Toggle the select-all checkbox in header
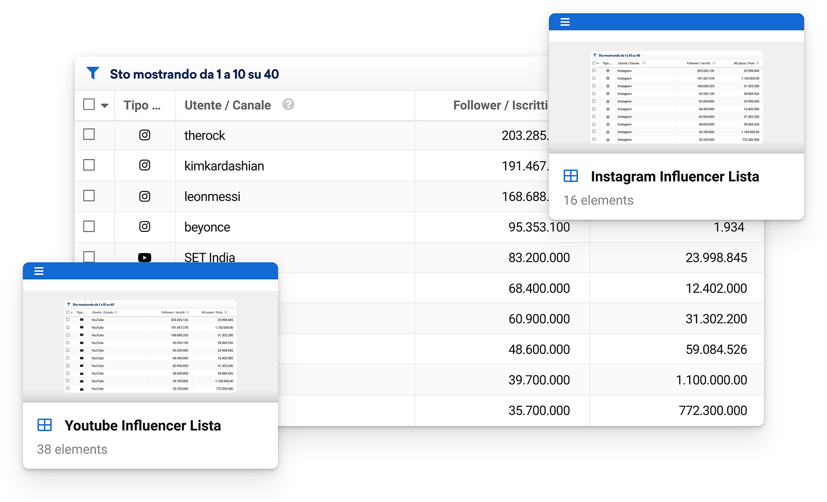 click(x=89, y=105)
